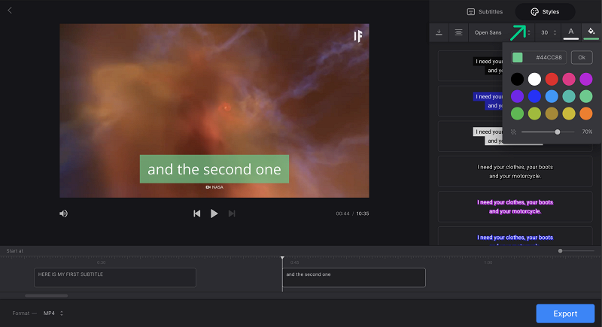Pick the brown gold color swatch
Image resolution: width=602 pixels, height=327 pixels.
552,114
